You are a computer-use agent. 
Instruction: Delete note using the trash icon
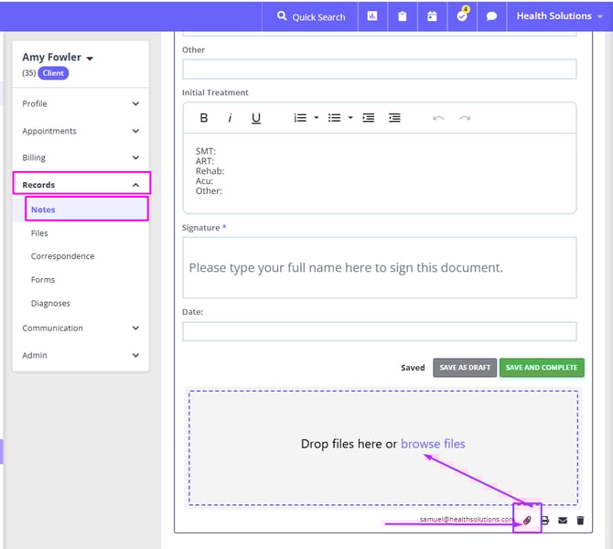[x=580, y=520]
